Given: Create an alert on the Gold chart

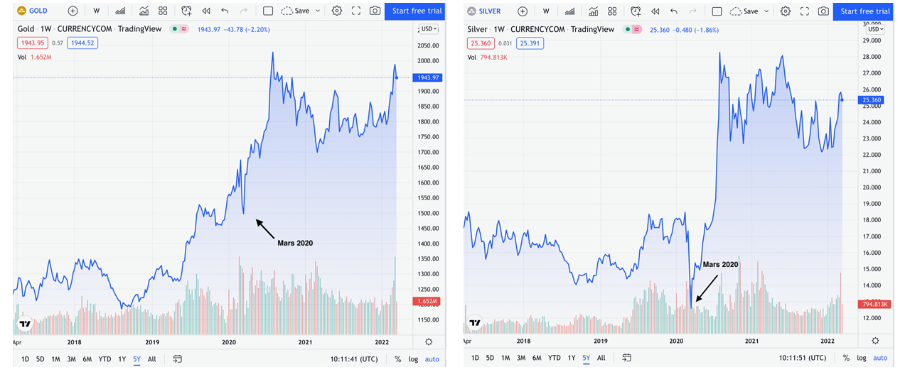Looking at the screenshot, I should pyautogui.click(x=186, y=11).
